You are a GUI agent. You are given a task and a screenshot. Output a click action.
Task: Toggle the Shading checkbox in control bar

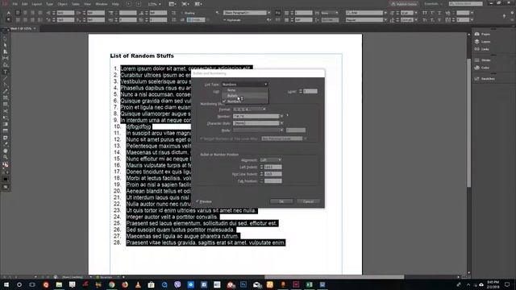[x=182, y=13]
